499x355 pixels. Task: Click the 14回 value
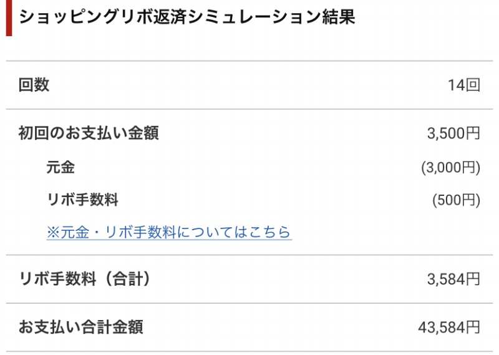pyautogui.click(x=463, y=86)
